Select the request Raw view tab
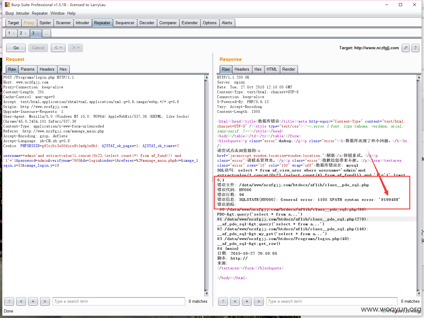 pos(12,69)
